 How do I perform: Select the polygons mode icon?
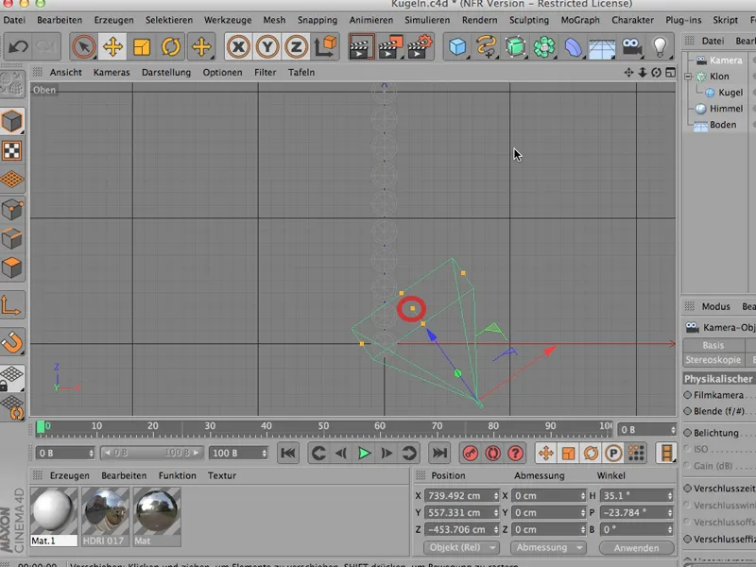[12, 267]
